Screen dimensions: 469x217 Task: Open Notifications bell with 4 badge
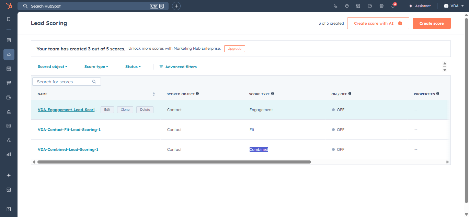click(x=393, y=6)
